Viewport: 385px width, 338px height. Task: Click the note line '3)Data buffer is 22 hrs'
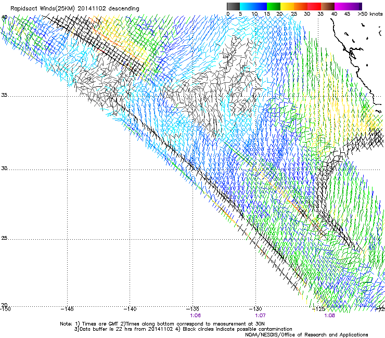click(183, 329)
